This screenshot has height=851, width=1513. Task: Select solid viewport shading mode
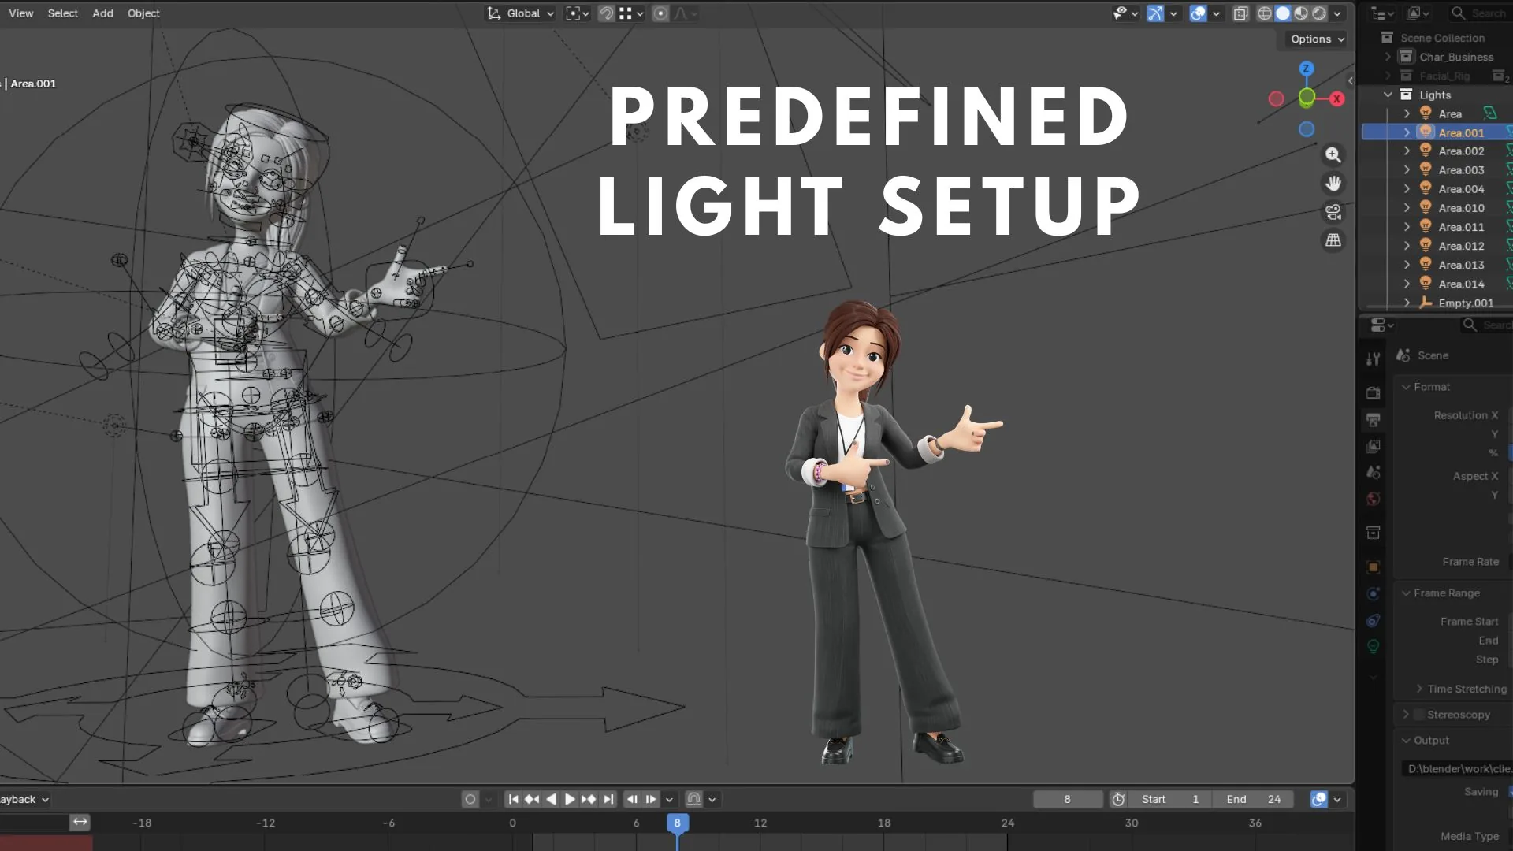click(1283, 13)
